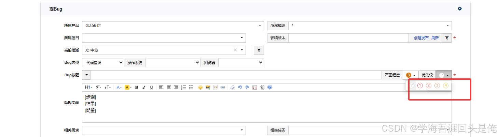Screen dimensions: 498x137
Task: Toggle fullscreen editor mode
Action: point(255,88)
